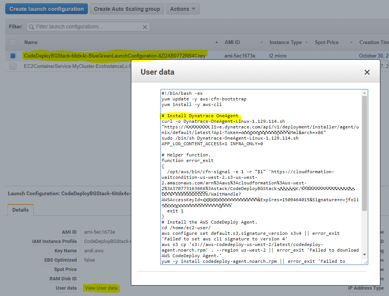Click the search magnifier icon in filter
The height and width of the screenshot is (296, 389).
pyautogui.click(x=31, y=27)
